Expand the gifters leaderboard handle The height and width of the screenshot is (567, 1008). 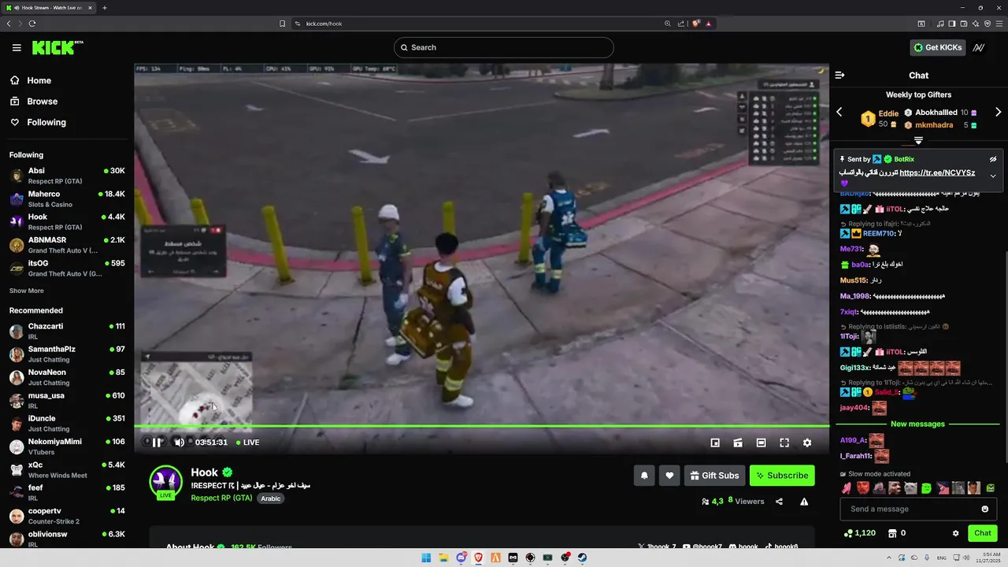point(918,140)
